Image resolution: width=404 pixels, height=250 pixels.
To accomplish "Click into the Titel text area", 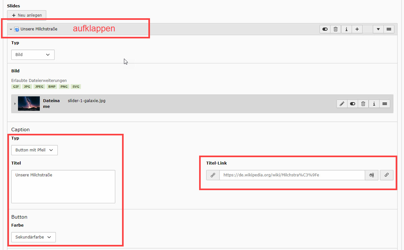I will [x=63, y=187].
